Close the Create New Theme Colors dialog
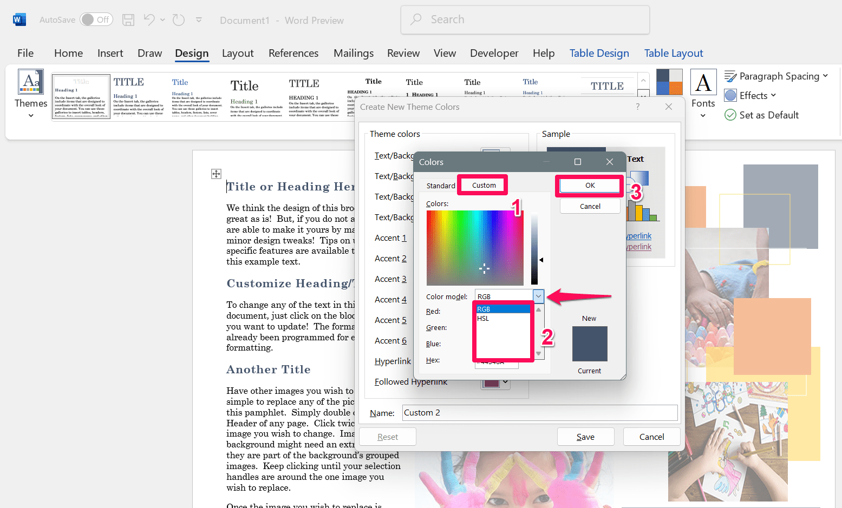 [669, 107]
